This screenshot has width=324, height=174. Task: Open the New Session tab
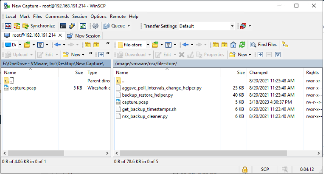coord(84,36)
